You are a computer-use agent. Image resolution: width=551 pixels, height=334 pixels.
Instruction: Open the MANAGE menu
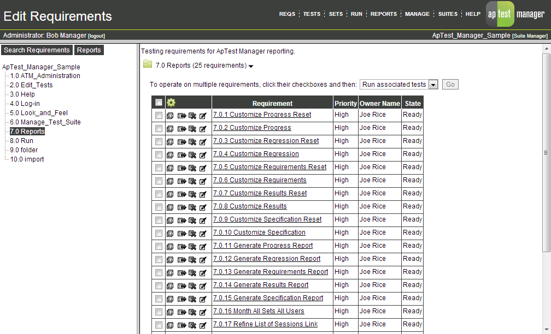click(x=417, y=14)
